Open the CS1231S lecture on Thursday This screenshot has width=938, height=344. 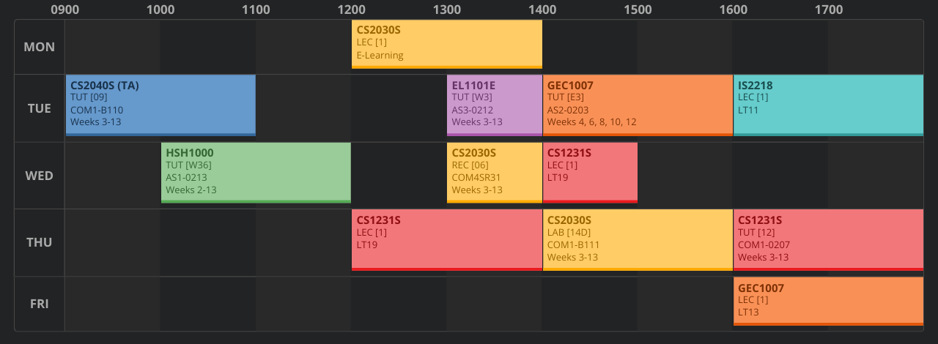coord(446,239)
